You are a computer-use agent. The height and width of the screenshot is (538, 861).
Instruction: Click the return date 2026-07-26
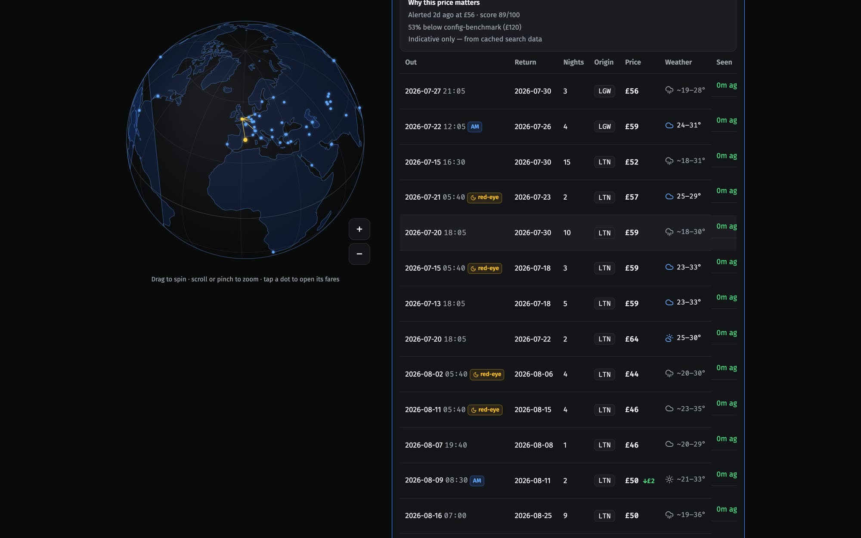(533, 127)
